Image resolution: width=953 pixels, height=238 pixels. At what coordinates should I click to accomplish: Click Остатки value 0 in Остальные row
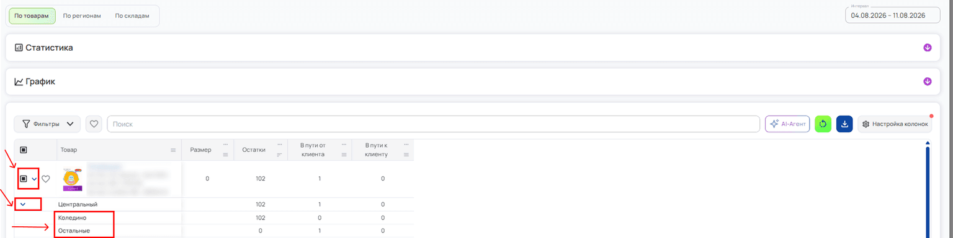pyautogui.click(x=261, y=231)
